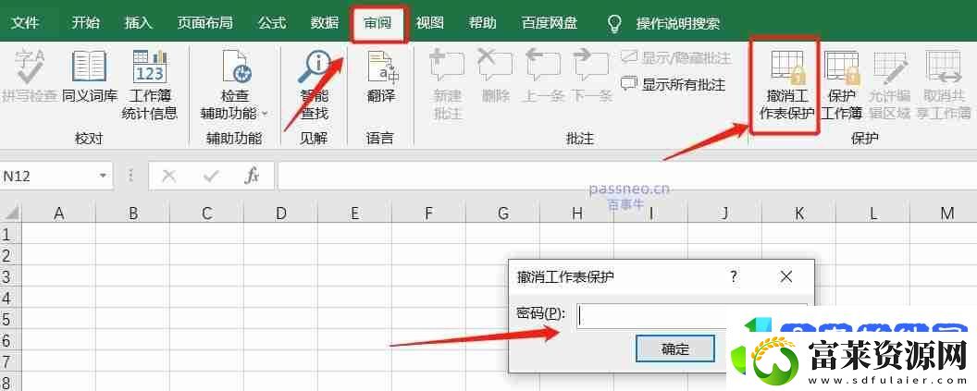Image resolution: width=977 pixels, height=391 pixels.
Task: Cancel the formula bar entry (X)
Action: pyautogui.click(x=169, y=177)
